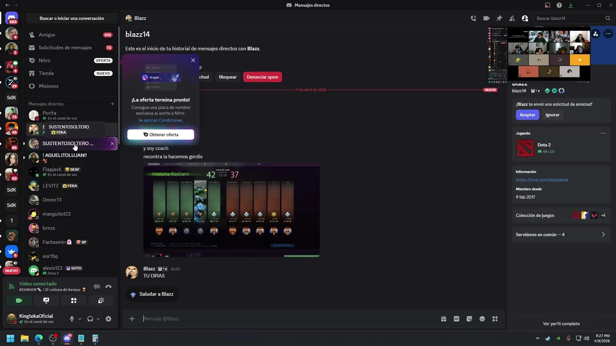Click the message input for @Blazz
The width and height of the screenshot is (616, 346).
pos(289,319)
